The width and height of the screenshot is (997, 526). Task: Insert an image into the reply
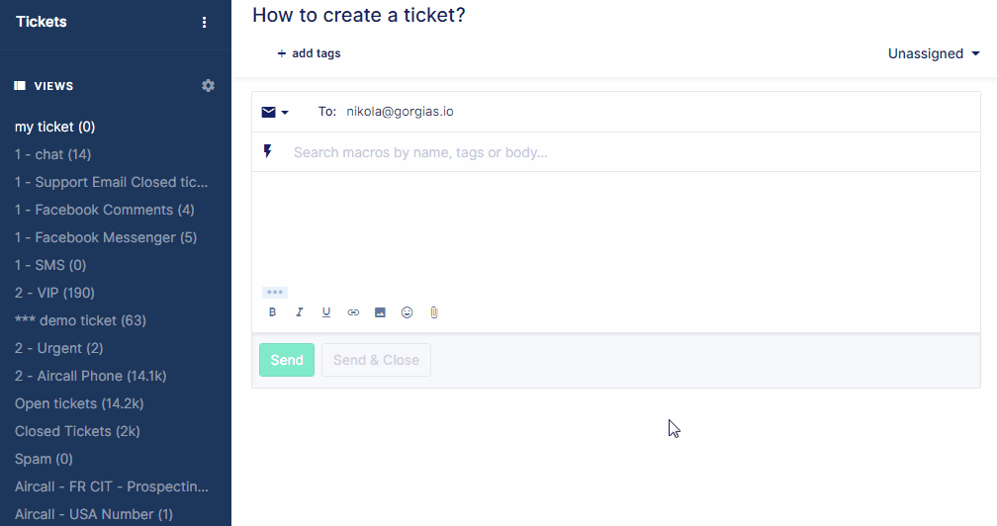click(380, 312)
